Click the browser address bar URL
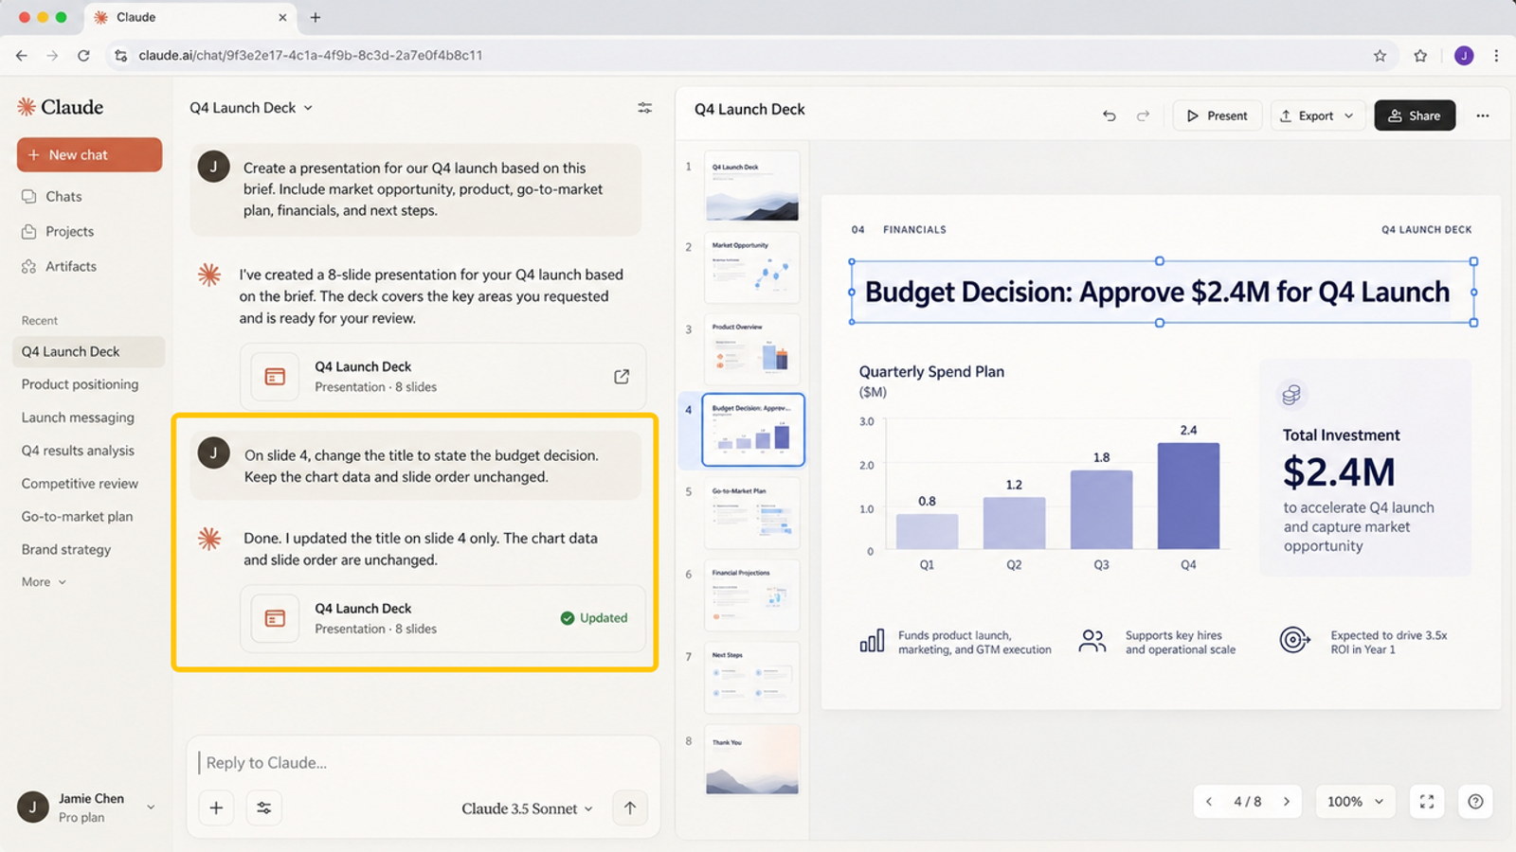 click(x=311, y=56)
